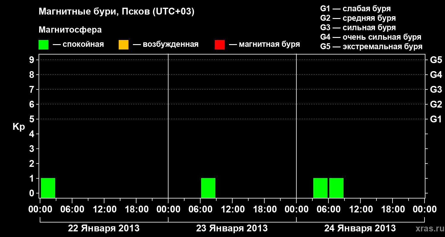Select the green bar at 06:00 on 23 January

pyautogui.click(x=208, y=188)
